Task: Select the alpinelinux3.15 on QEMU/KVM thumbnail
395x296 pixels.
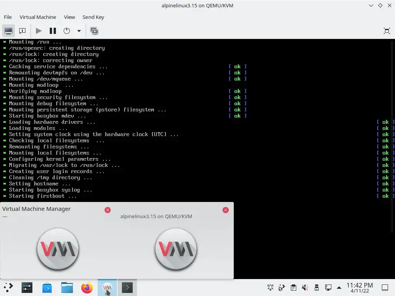Action: click(x=176, y=249)
